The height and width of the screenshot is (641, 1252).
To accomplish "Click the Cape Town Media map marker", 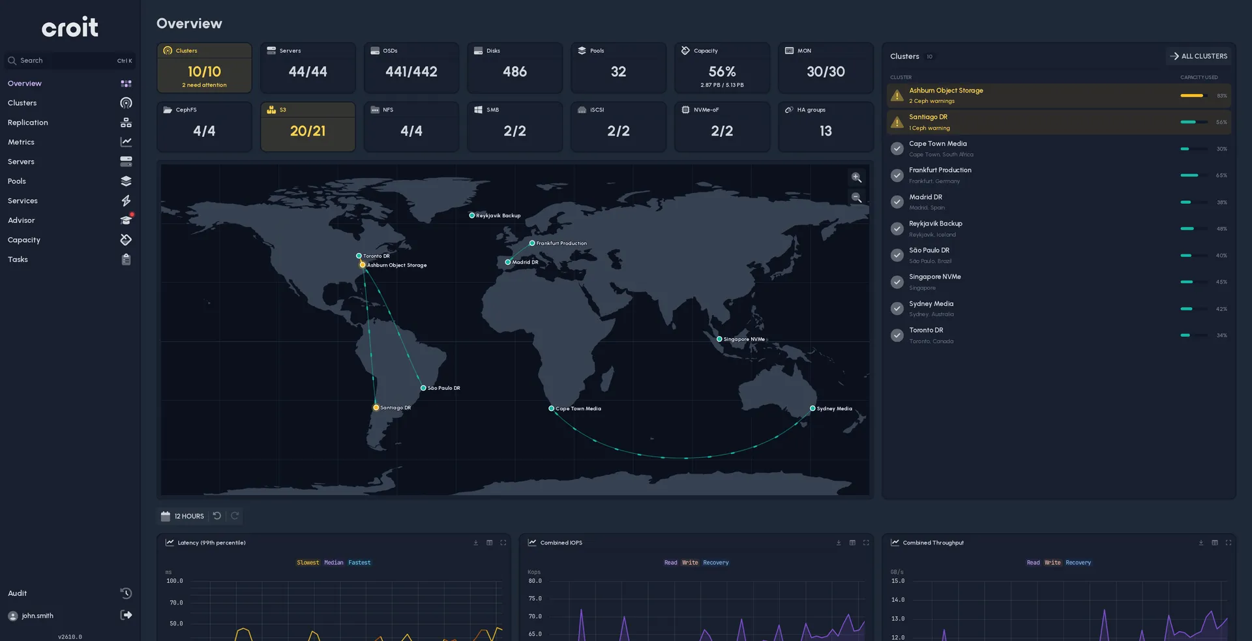I will pyautogui.click(x=551, y=408).
